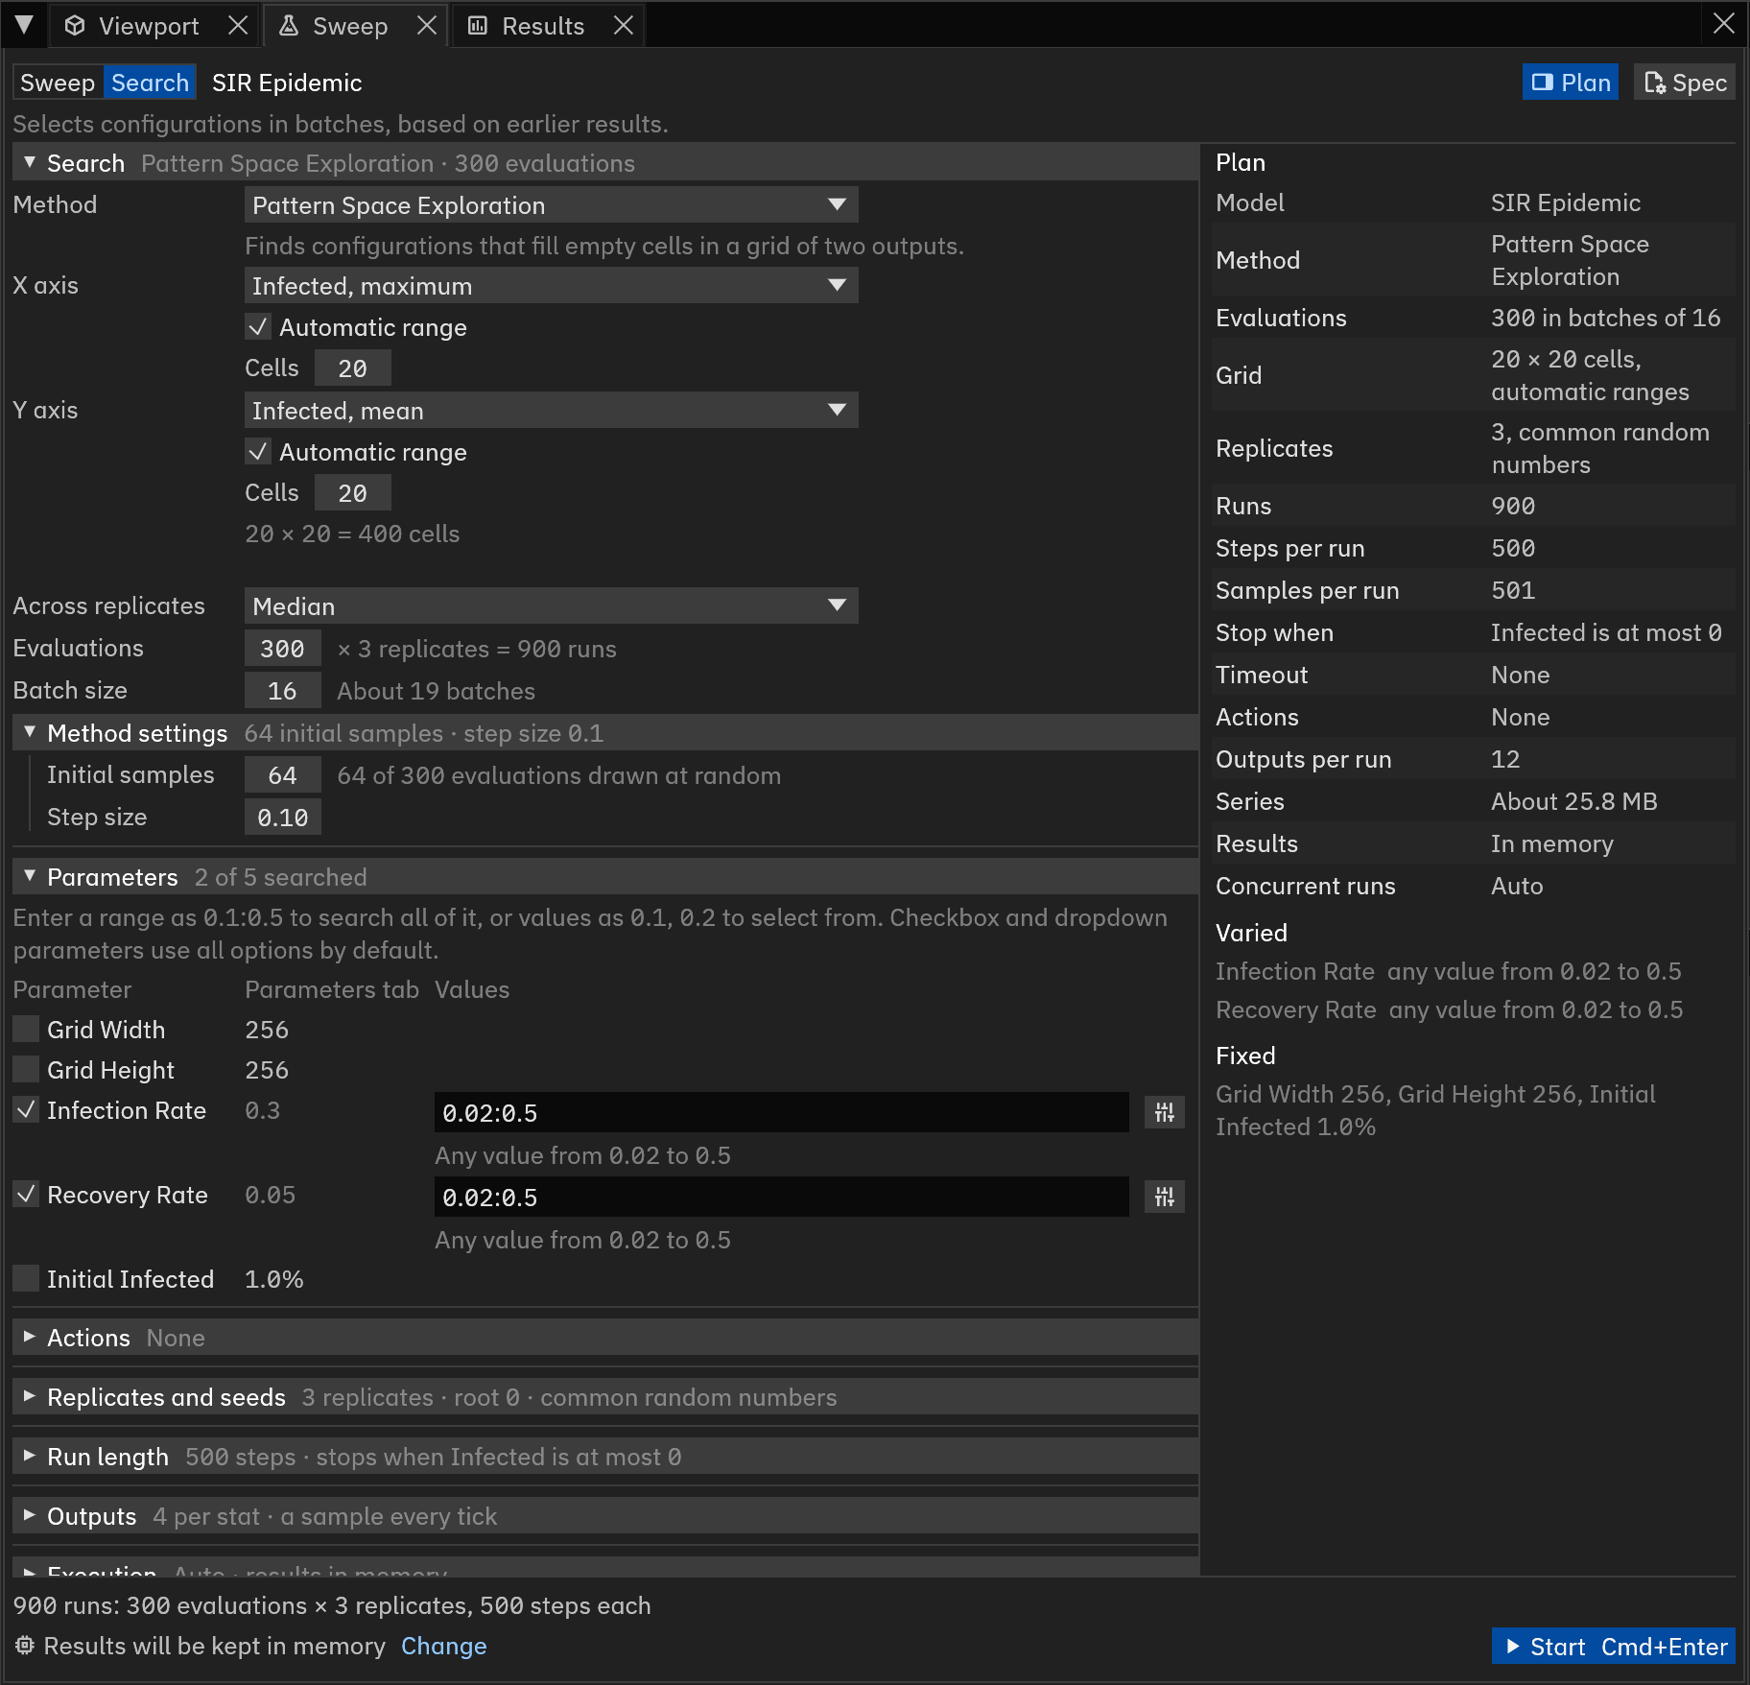Select the Search mode tab
The image size is (1750, 1685).
point(150,83)
